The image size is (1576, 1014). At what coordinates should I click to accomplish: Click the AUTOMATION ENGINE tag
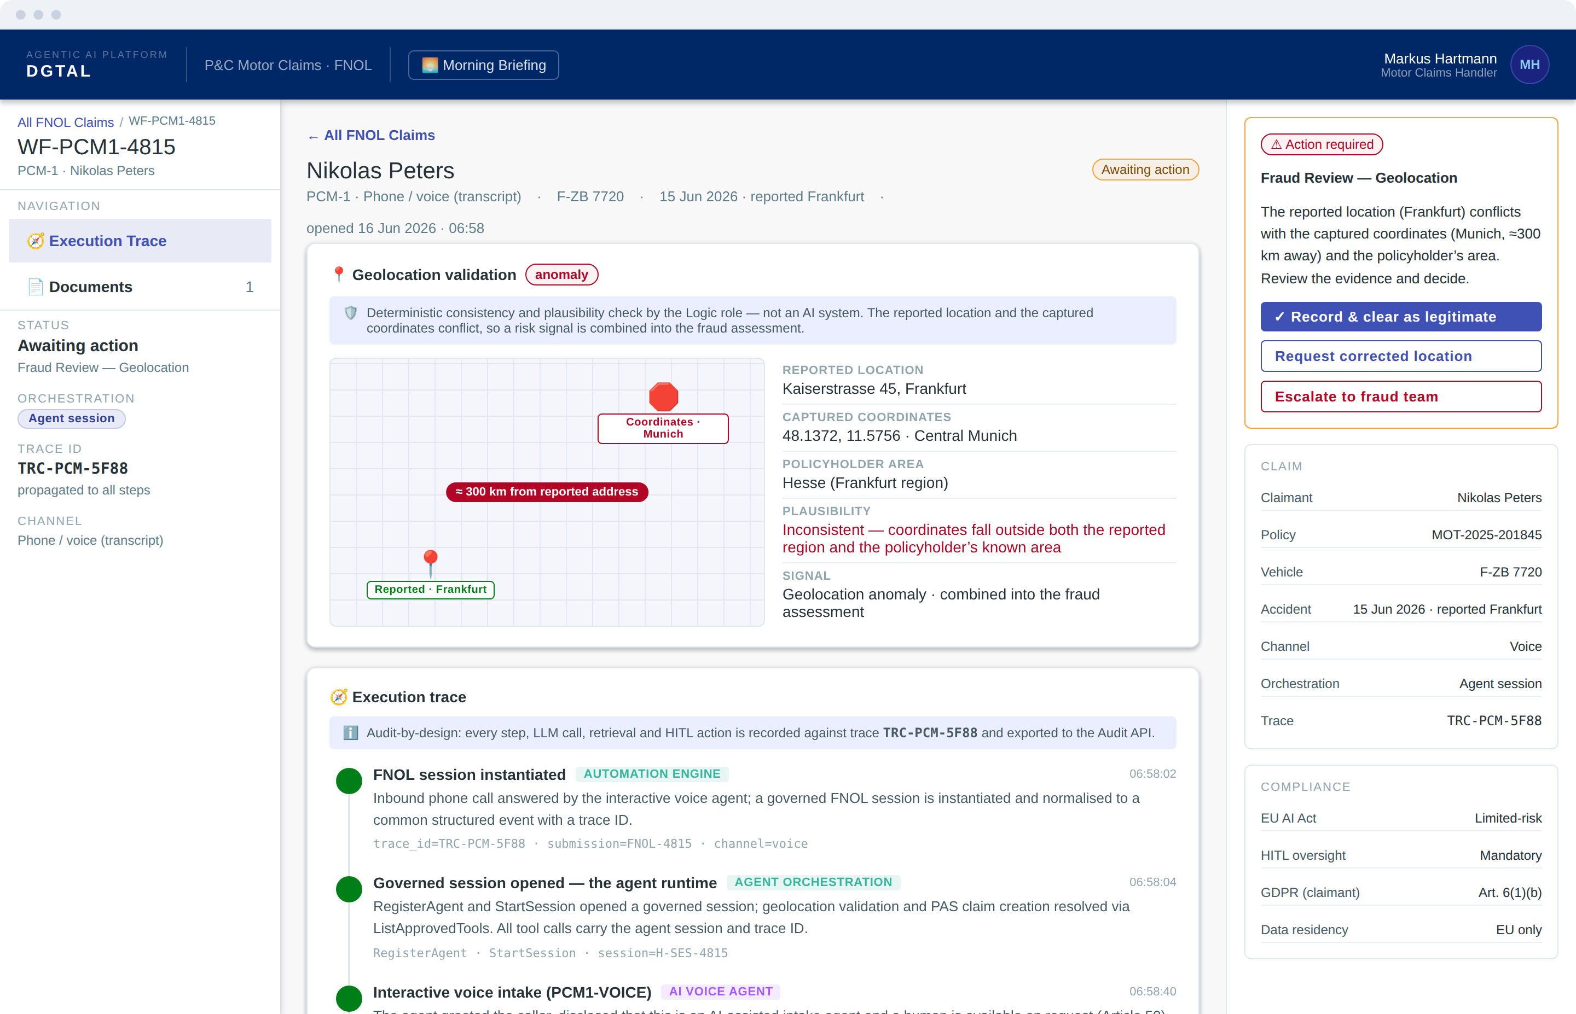click(652, 774)
